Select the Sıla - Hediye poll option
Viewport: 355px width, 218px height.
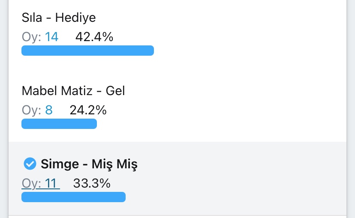pyautogui.click(x=59, y=18)
